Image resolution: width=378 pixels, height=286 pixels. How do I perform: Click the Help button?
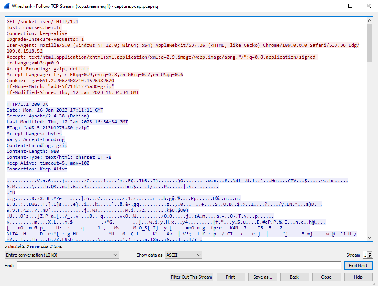[358, 277]
